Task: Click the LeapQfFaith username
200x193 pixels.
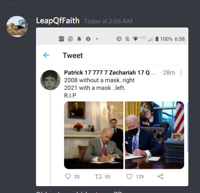Action: click(58, 21)
